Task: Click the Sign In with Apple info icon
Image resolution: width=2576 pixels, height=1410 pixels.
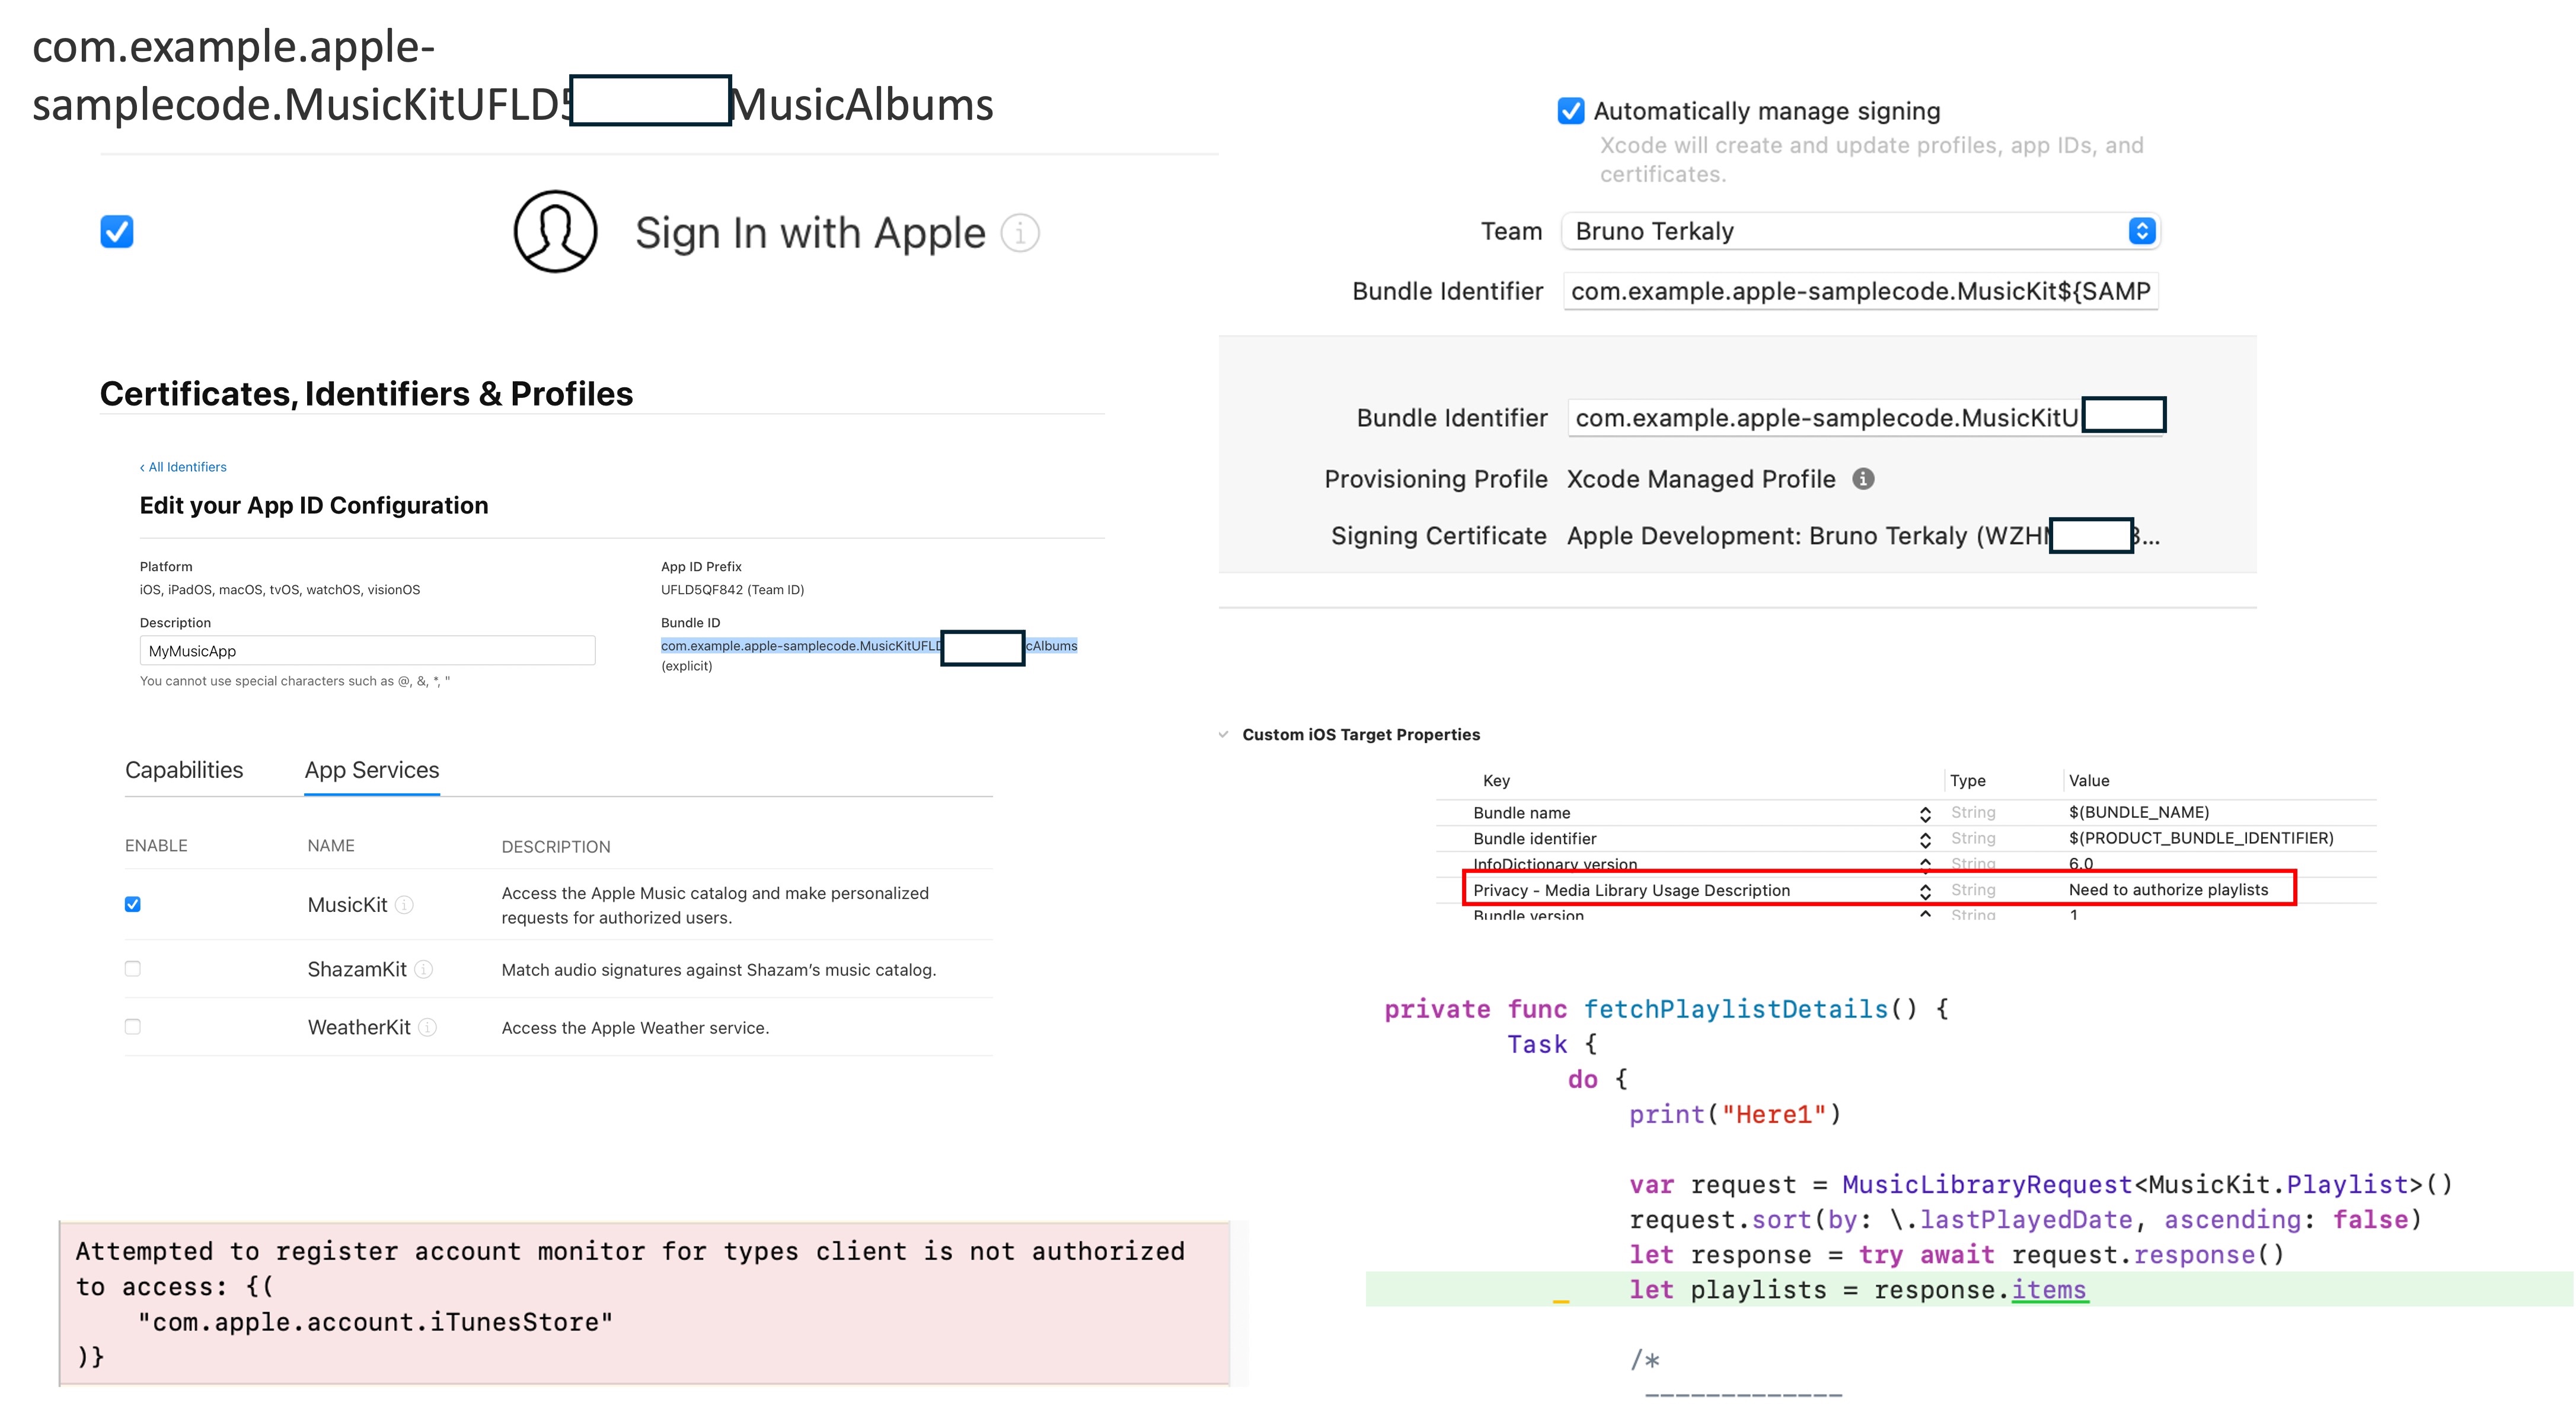Action: coord(1020,233)
